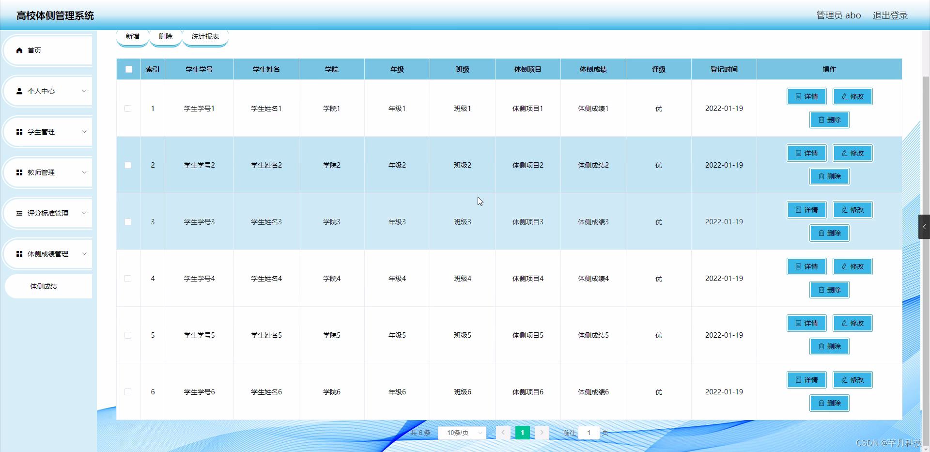
Task: Check the checkbox for 学生学号1 row
Action: pos(128,109)
